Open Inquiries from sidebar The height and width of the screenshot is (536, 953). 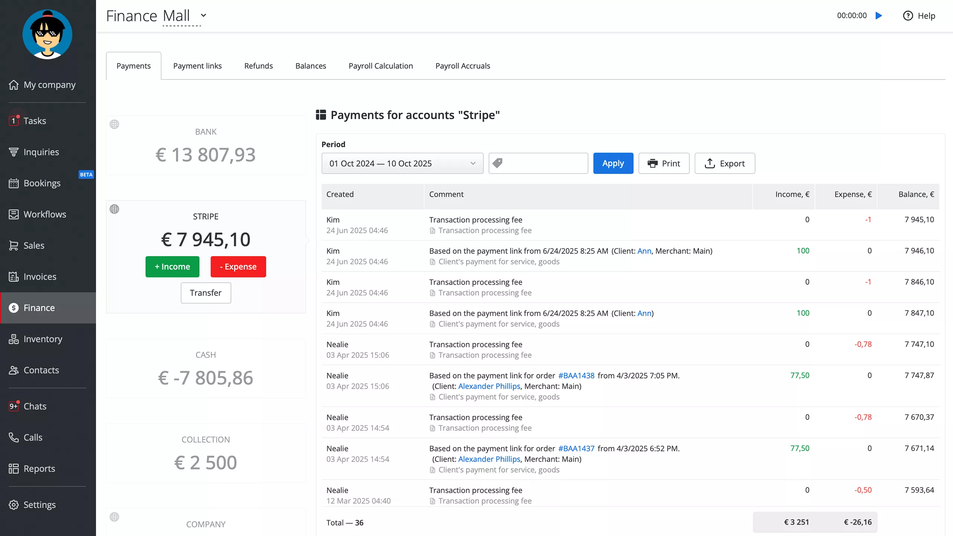click(41, 152)
